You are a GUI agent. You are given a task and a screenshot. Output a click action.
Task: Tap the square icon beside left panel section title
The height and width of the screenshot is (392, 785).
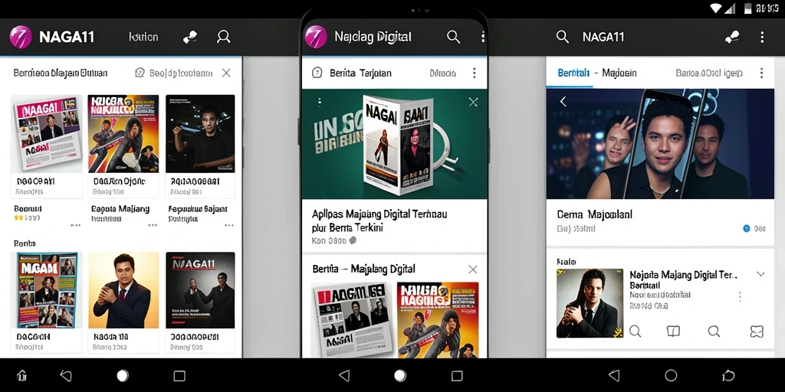pos(140,73)
